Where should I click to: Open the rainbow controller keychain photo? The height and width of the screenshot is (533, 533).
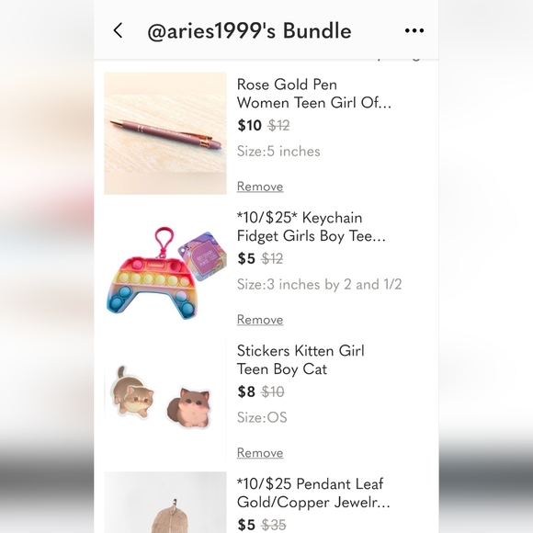(x=165, y=266)
